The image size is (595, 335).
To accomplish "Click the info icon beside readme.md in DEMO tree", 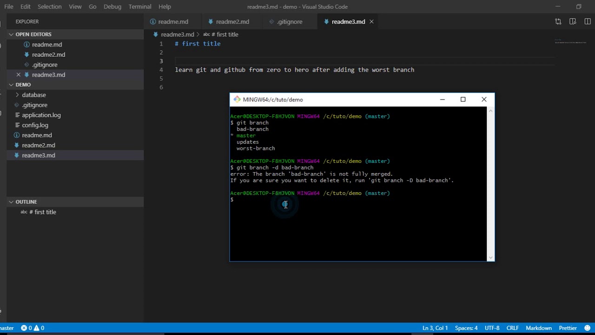I will pyautogui.click(x=17, y=135).
